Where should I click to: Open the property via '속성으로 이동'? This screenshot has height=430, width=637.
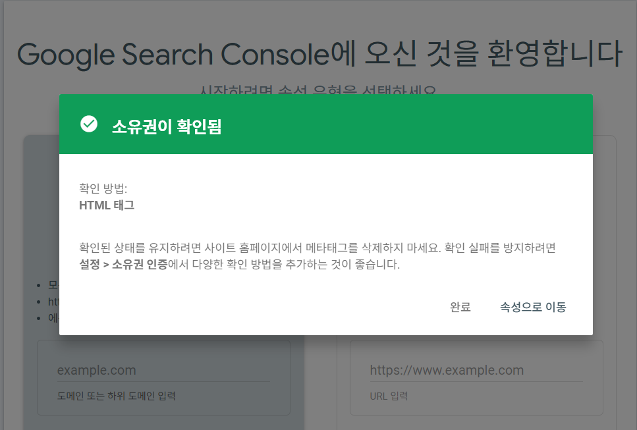coord(532,307)
